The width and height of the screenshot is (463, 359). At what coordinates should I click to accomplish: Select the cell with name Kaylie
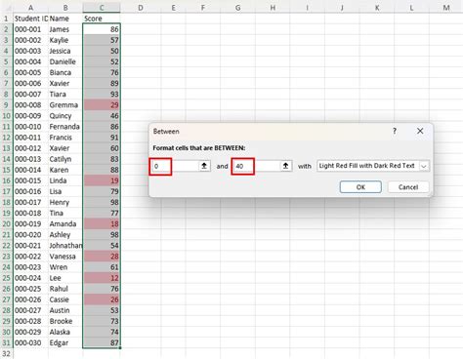[65, 40]
